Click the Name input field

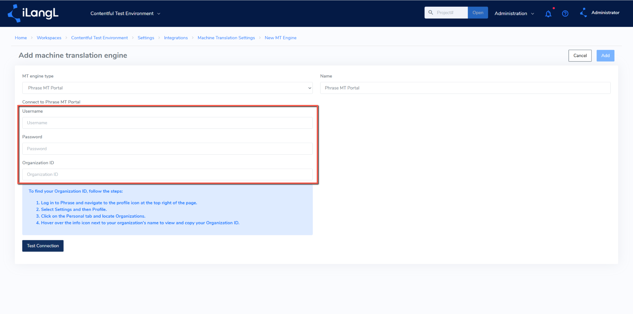tap(465, 88)
